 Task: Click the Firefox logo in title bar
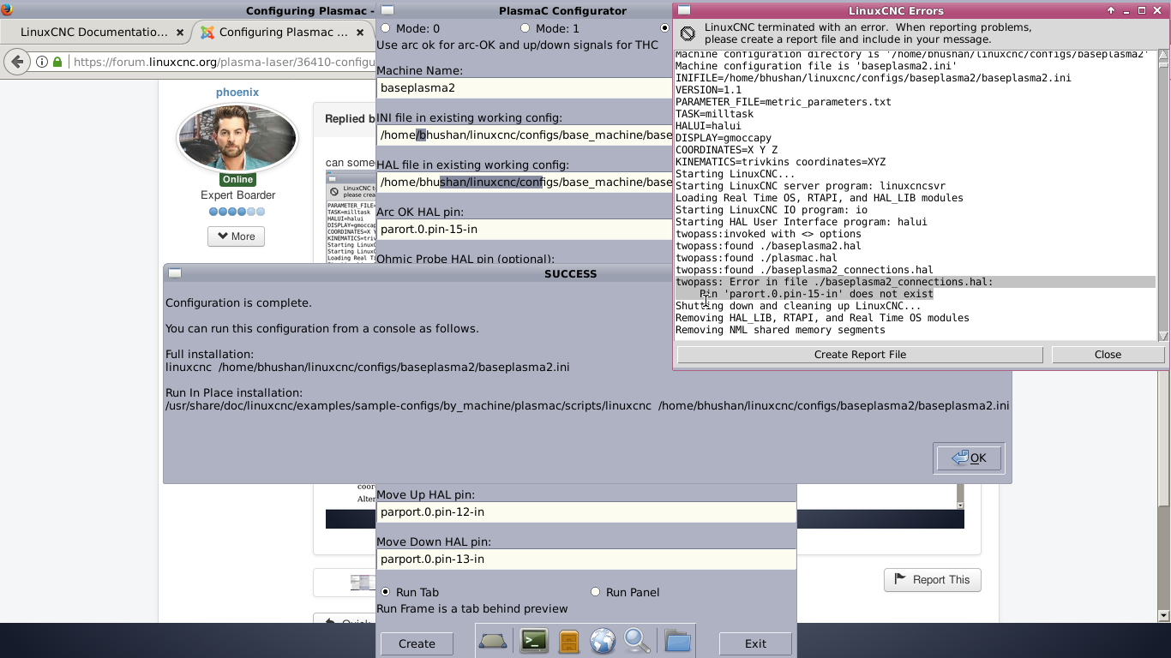pos(7,9)
